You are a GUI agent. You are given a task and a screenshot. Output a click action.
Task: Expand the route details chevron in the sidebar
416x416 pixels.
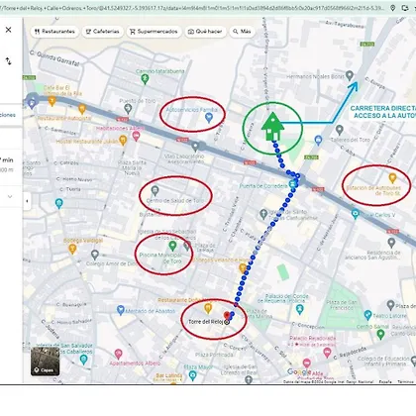10,196
